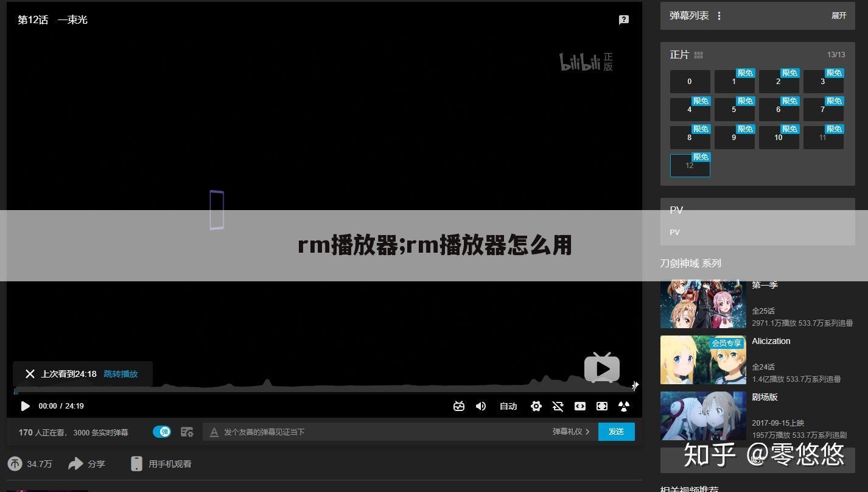Viewport: 868px width, 492px height.
Task: Open danmaku list options menu dots
Action: tap(719, 16)
